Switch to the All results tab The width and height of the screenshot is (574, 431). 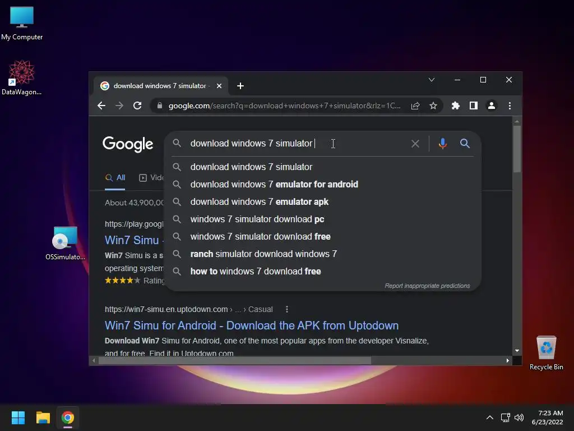pyautogui.click(x=115, y=178)
